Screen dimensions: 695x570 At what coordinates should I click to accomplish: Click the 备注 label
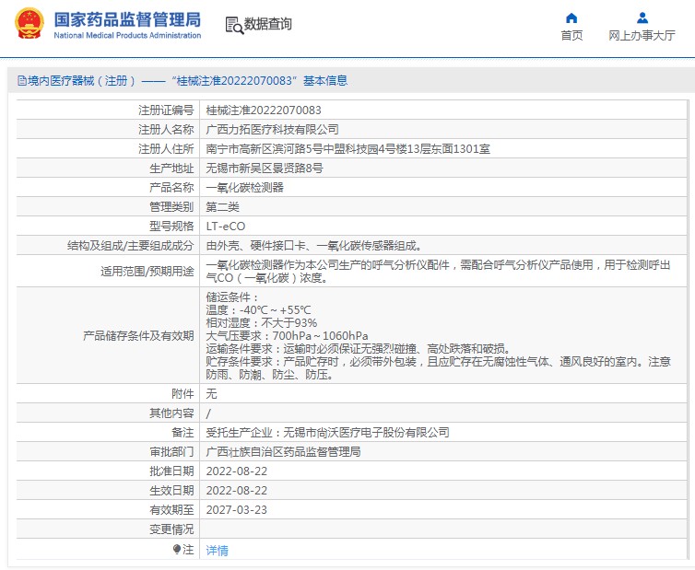183,432
